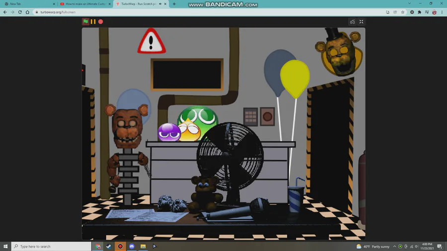Bookmark this page with the star icon
The width and height of the screenshot is (447, 251).
pyautogui.click(x=402, y=12)
